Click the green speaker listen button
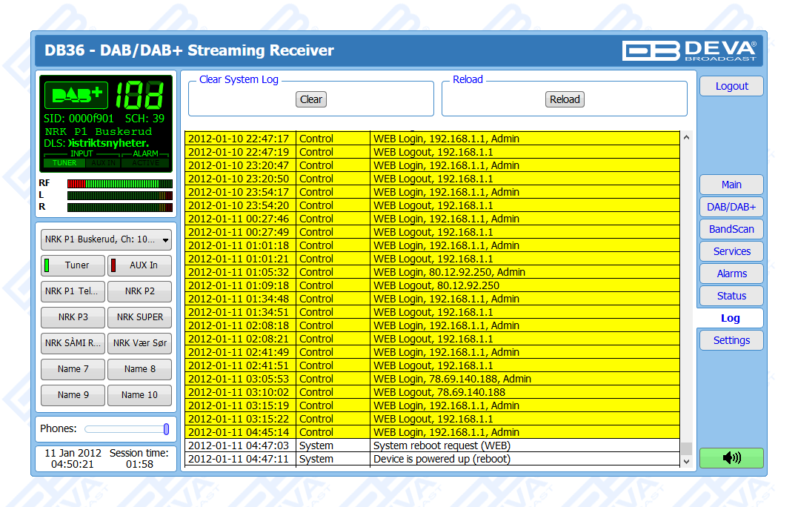Viewport: 798px width, 507px height. (x=731, y=458)
